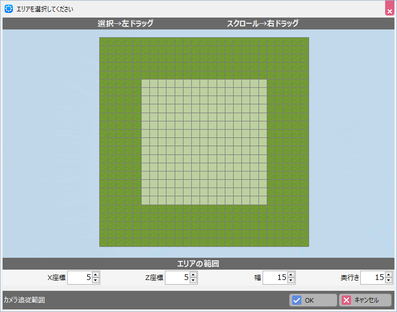Increase the X座標 value with up arrow
The image size is (397, 312).
coord(96,275)
